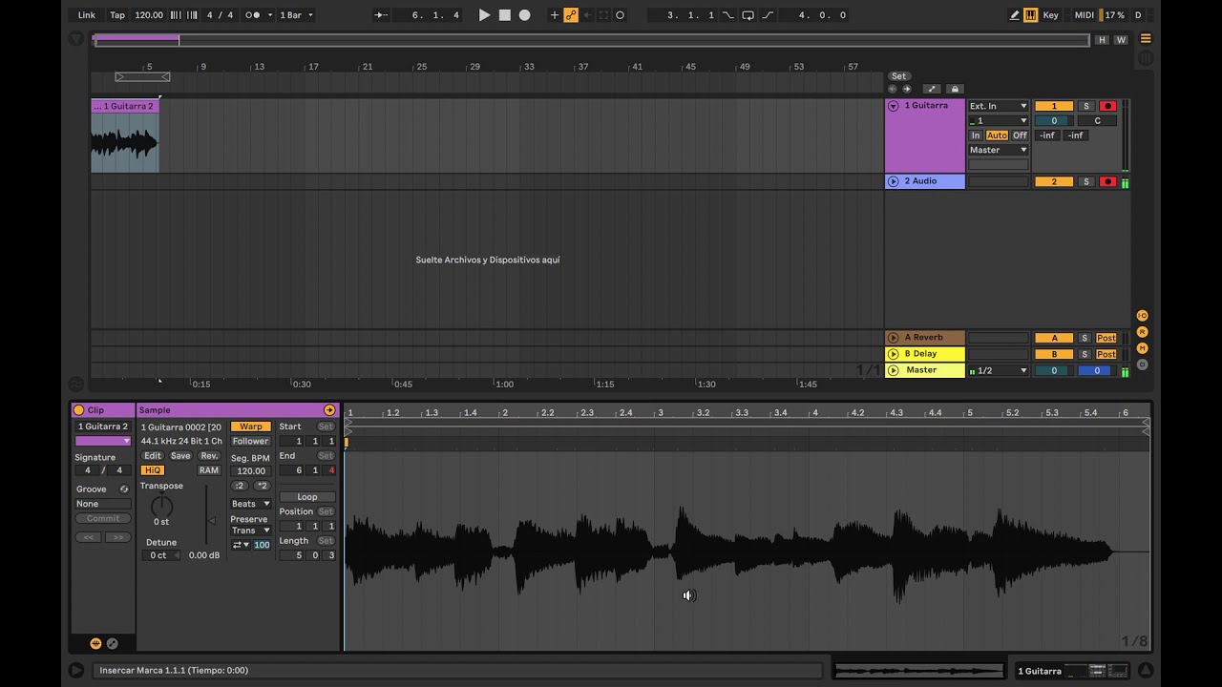Unfold the 2 Audio track
This screenshot has height=687, width=1222.
click(x=894, y=181)
